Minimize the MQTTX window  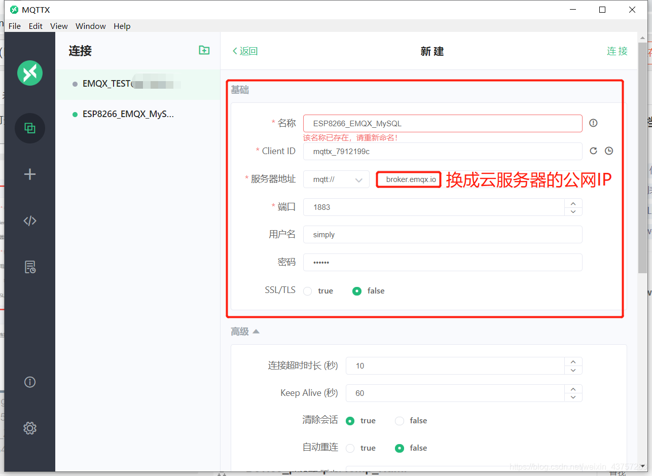(x=572, y=10)
